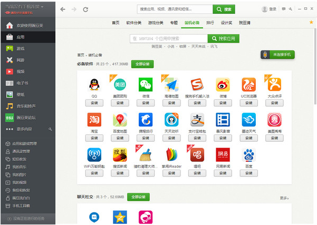Open the 游戏分类 tab
The image size is (317, 225).
156,23
